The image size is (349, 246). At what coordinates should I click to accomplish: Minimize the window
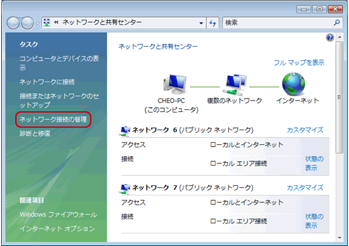303,9
